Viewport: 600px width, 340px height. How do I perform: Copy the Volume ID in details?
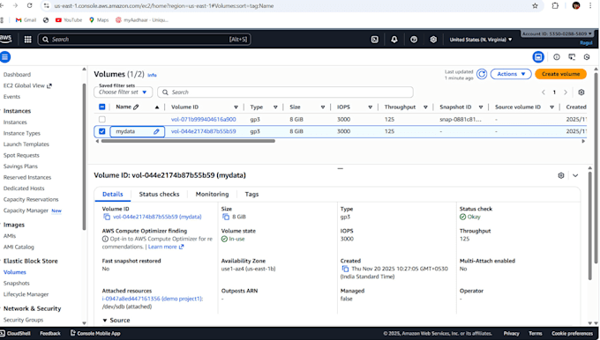[107, 217]
